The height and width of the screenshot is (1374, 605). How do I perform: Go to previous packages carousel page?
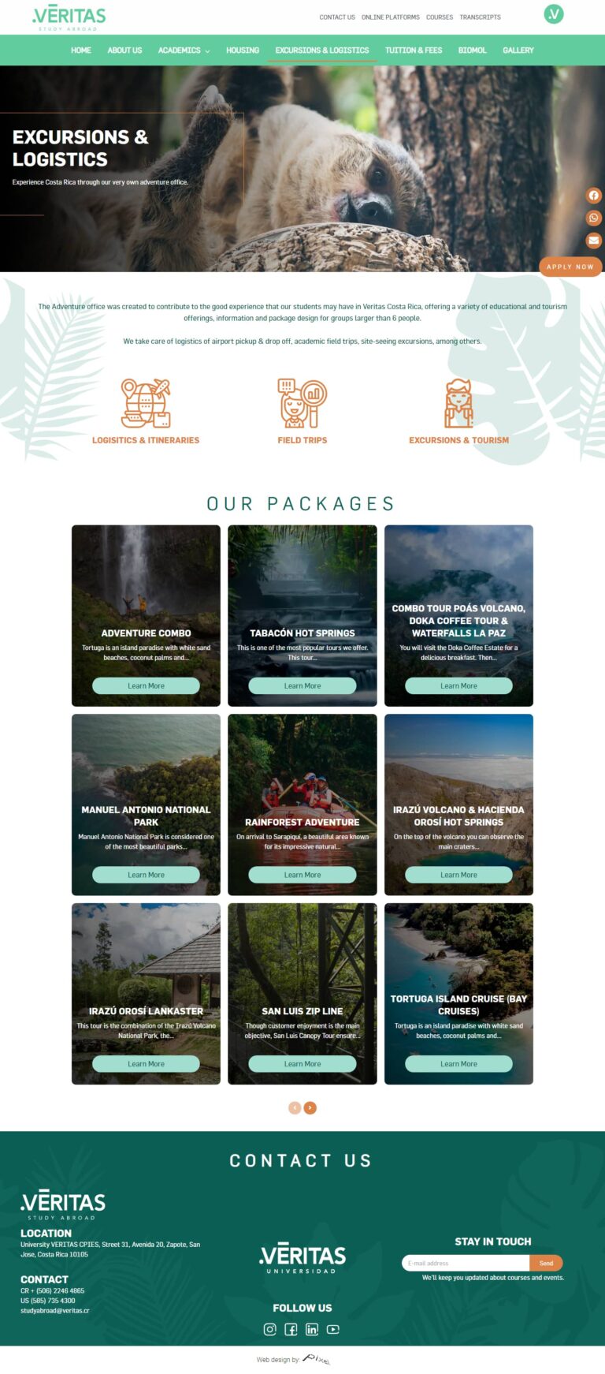(x=295, y=1107)
